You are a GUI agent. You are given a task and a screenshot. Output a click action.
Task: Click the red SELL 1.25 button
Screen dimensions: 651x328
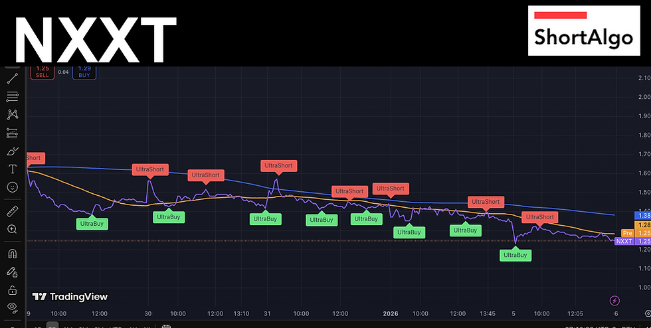point(42,72)
